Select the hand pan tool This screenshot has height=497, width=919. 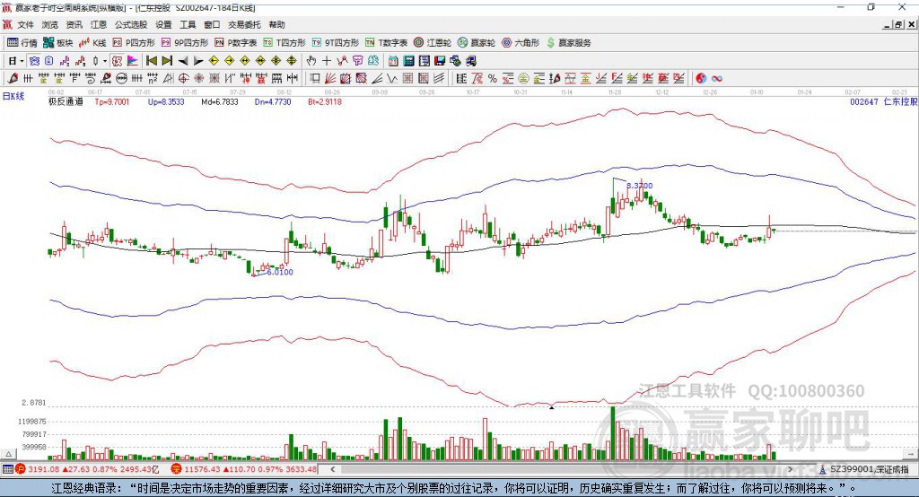point(311,61)
